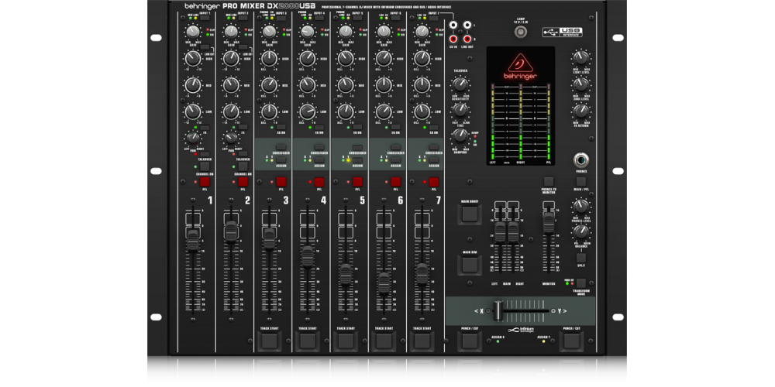The image size is (775, 387).
Task: Click the Talkover Sensitivity knob
Action: click(x=460, y=85)
